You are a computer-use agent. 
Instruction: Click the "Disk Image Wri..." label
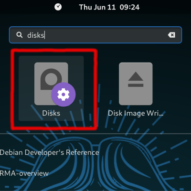136,113
